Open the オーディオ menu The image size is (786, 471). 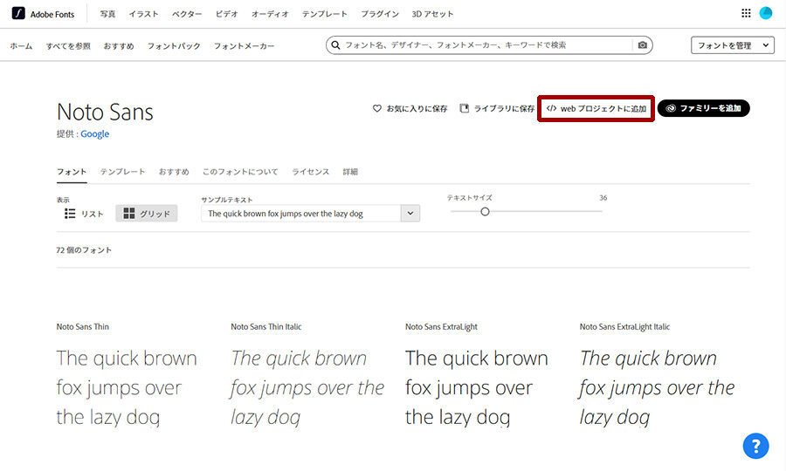pyautogui.click(x=270, y=14)
